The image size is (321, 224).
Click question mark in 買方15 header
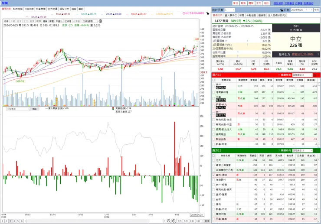[279, 75]
